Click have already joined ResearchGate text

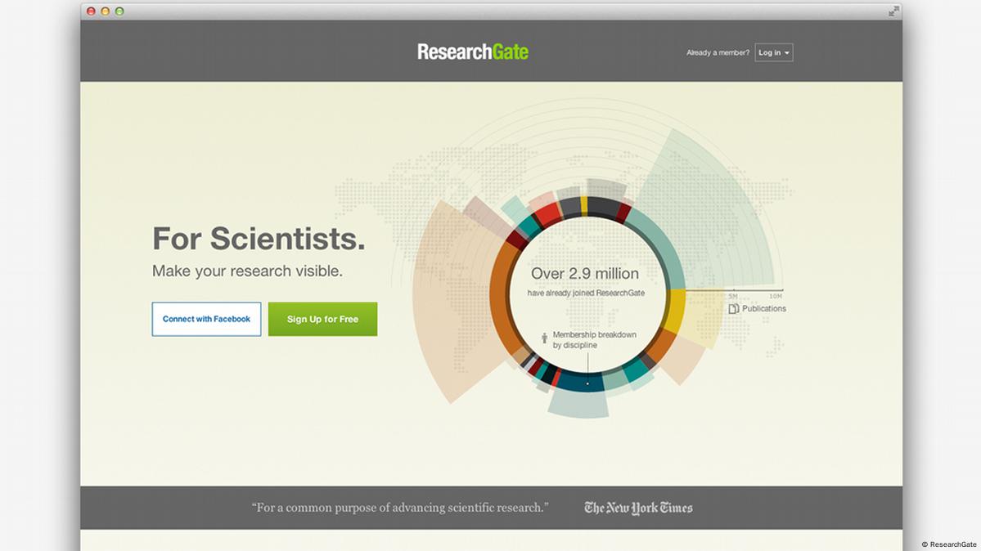coord(586,293)
